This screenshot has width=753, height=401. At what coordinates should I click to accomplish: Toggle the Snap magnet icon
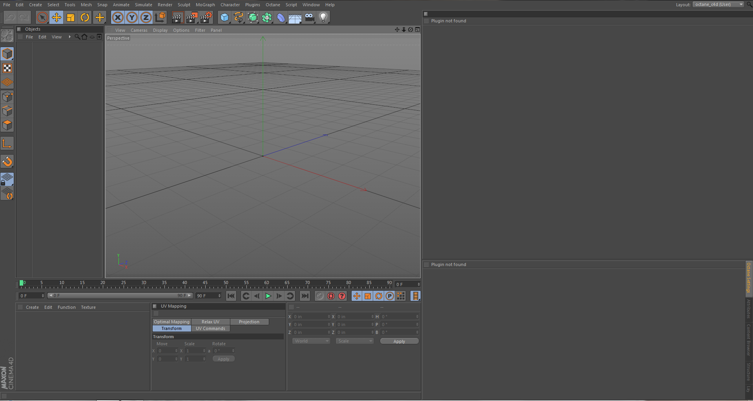(x=7, y=161)
